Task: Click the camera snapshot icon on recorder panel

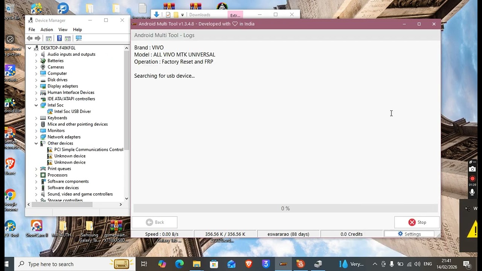Action: (x=472, y=169)
